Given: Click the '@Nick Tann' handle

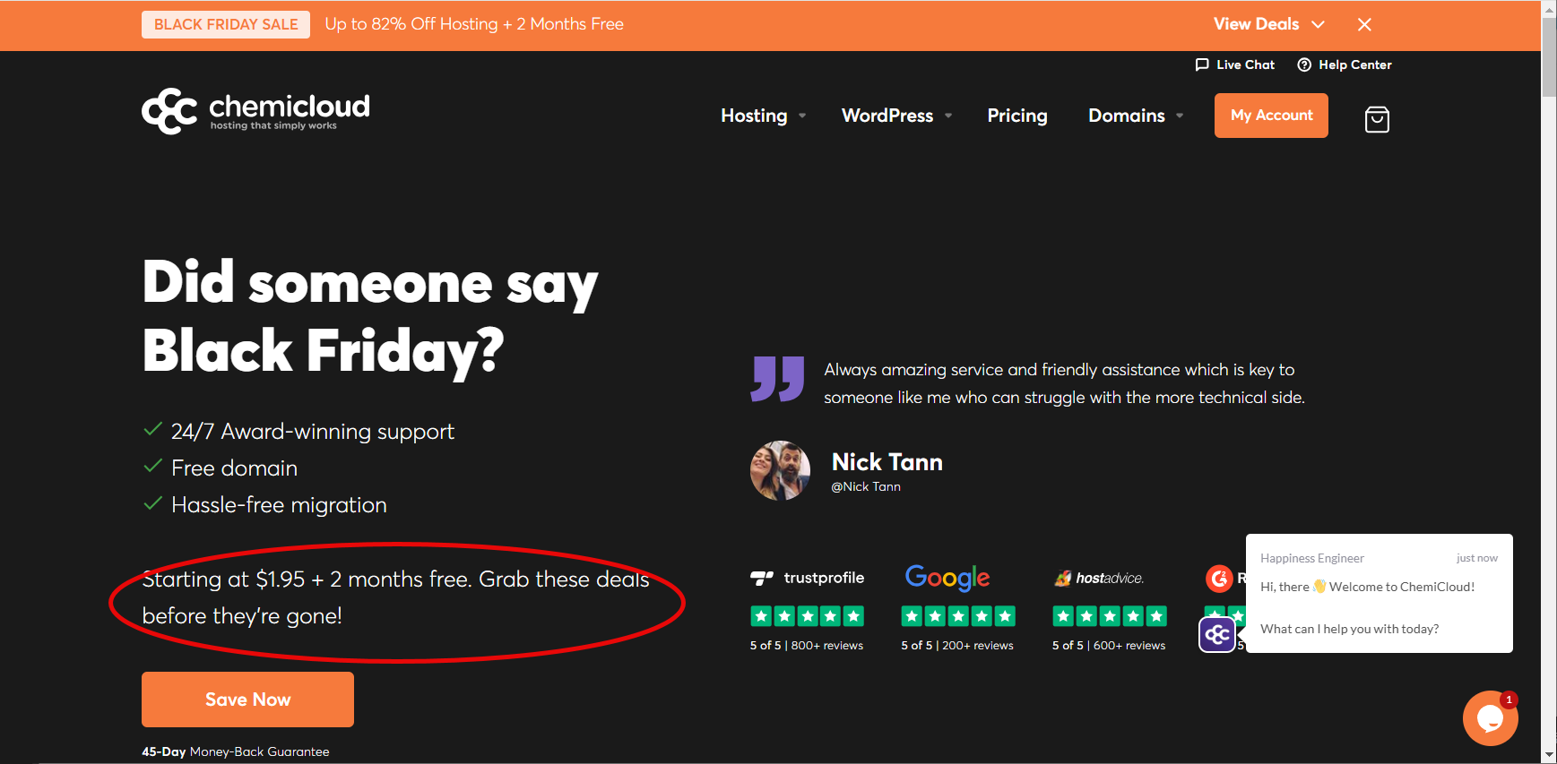Looking at the screenshot, I should point(866,486).
